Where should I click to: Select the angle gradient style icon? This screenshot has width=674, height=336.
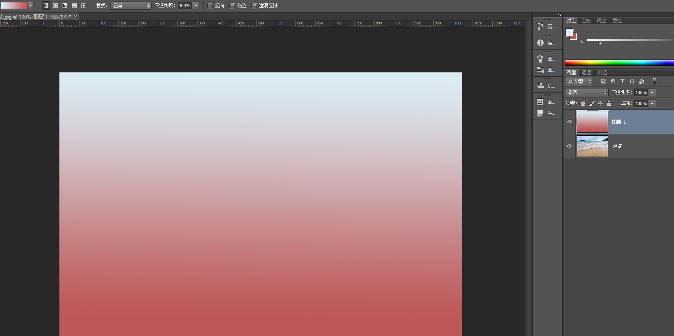(x=65, y=6)
